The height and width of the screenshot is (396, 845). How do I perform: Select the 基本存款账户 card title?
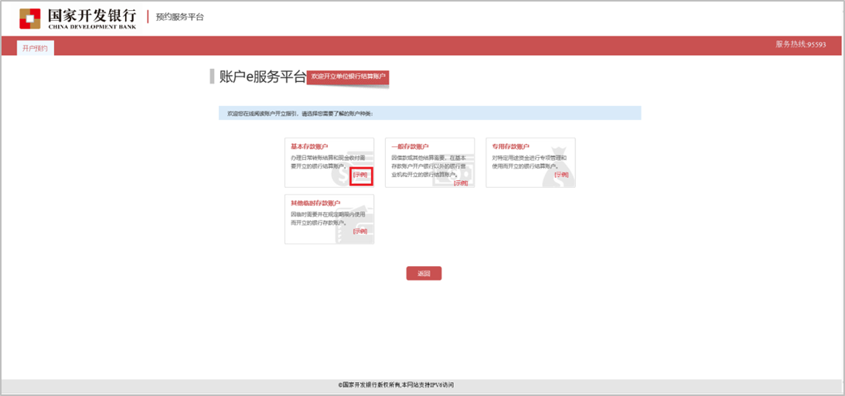point(309,146)
